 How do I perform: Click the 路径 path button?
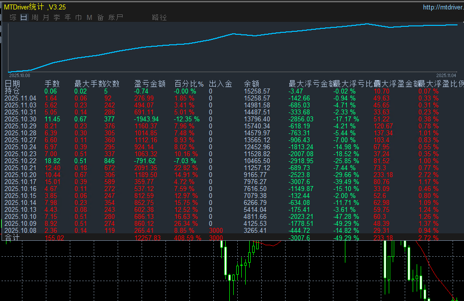pos(159,17)
